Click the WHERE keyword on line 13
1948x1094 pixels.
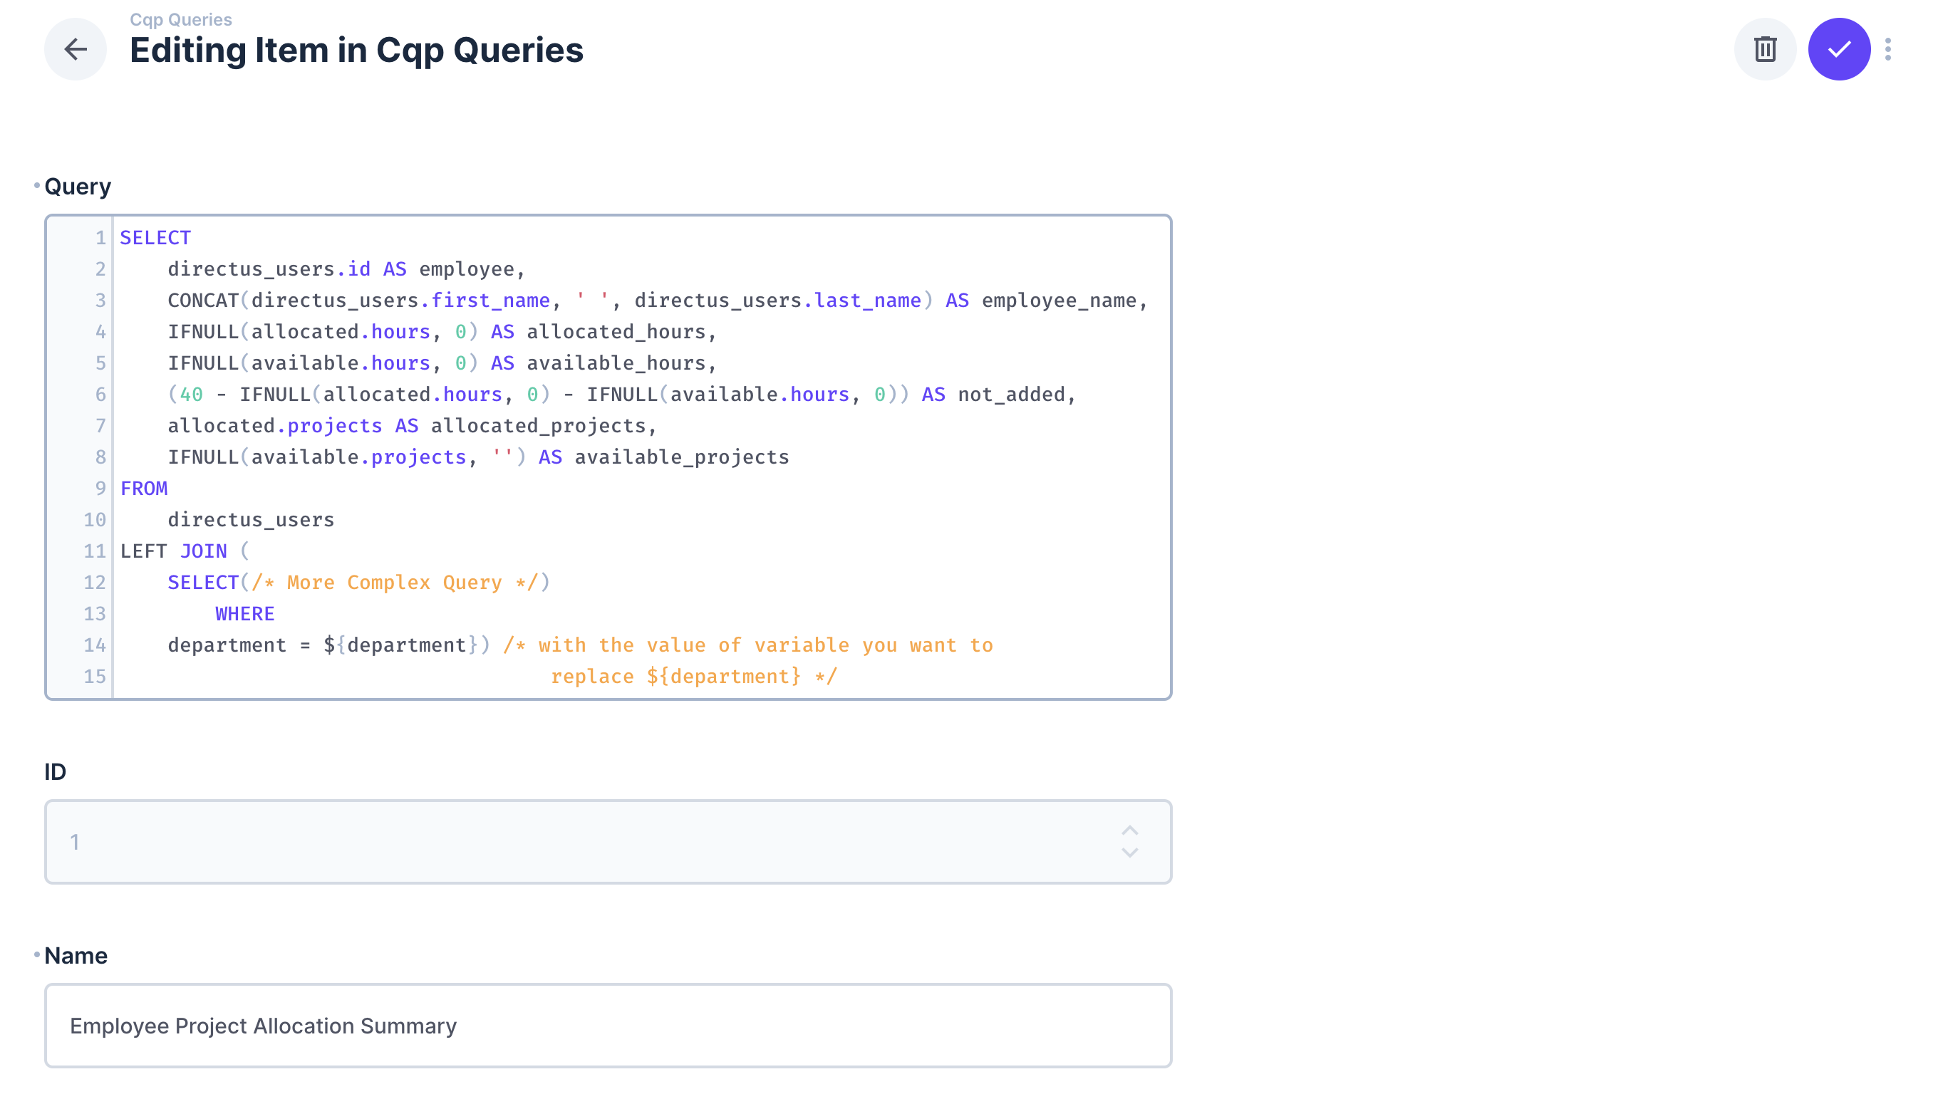click(244, 614)
